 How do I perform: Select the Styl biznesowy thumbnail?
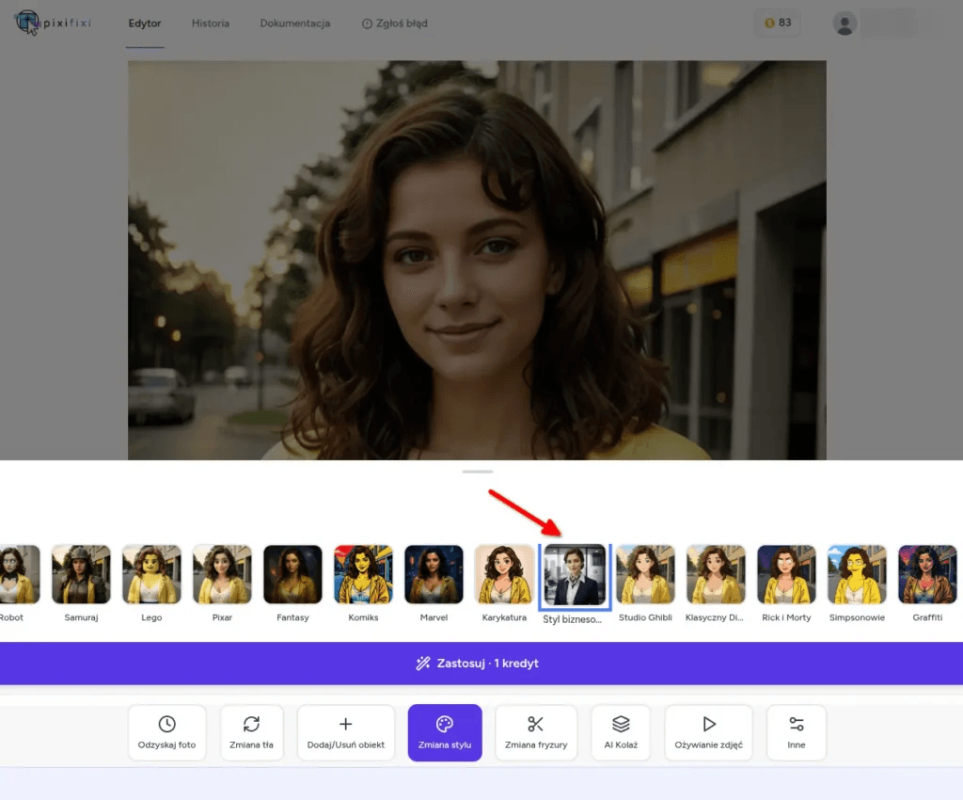pos(575,574)
